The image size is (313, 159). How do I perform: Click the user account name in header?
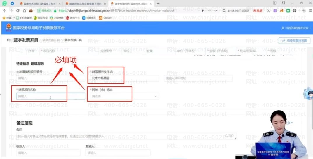296,28
